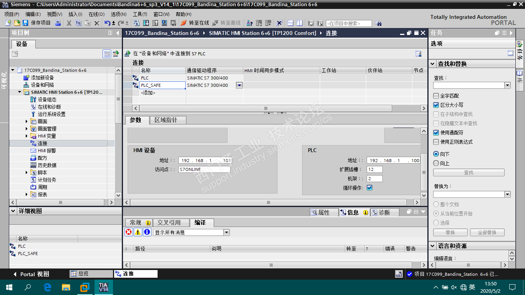Open the 工具(T) tools menu
525x295 pixels.
[x=140, y=14]
